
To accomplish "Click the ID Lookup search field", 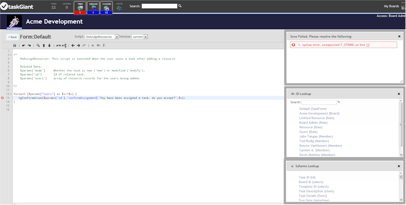I will tap(319, 102).
